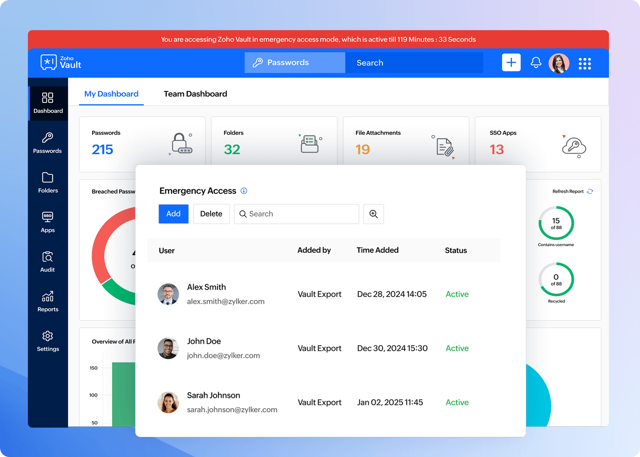
Task: Click the Add button in Emergency Access
Action: pos(173,214)
